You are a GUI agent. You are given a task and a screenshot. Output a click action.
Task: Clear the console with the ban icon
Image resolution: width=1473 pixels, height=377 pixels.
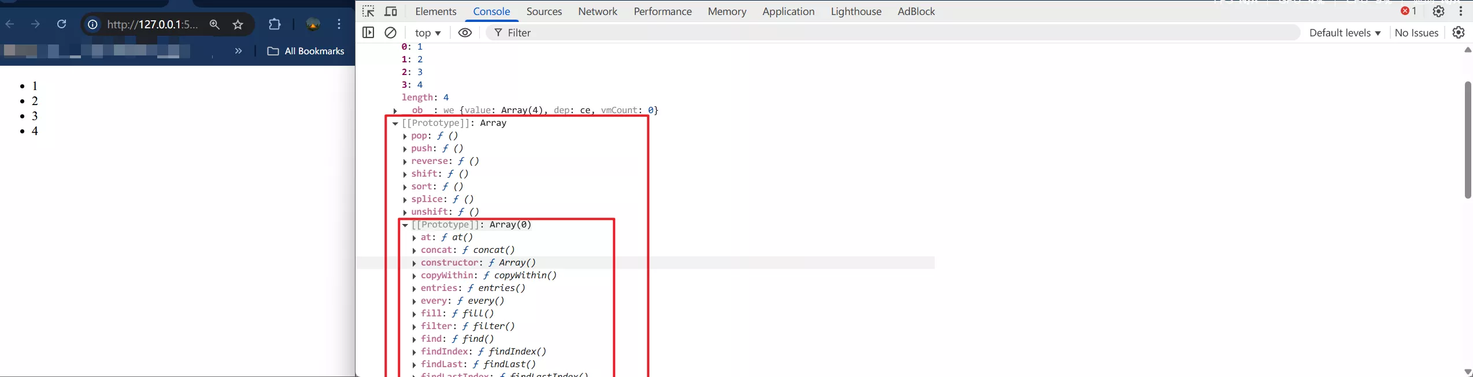391,33
